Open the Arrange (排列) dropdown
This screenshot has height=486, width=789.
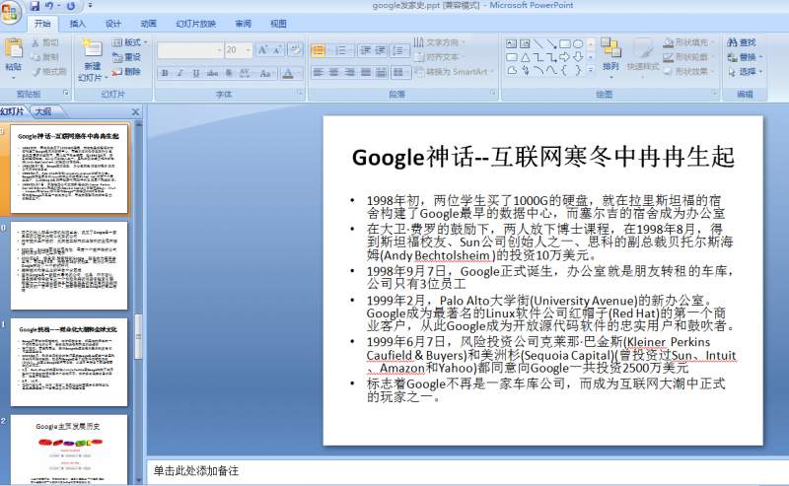(610, 58)
